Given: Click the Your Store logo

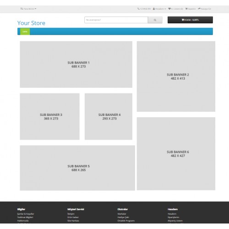Looking at the screenshot, I should click(x=31, y=23).
